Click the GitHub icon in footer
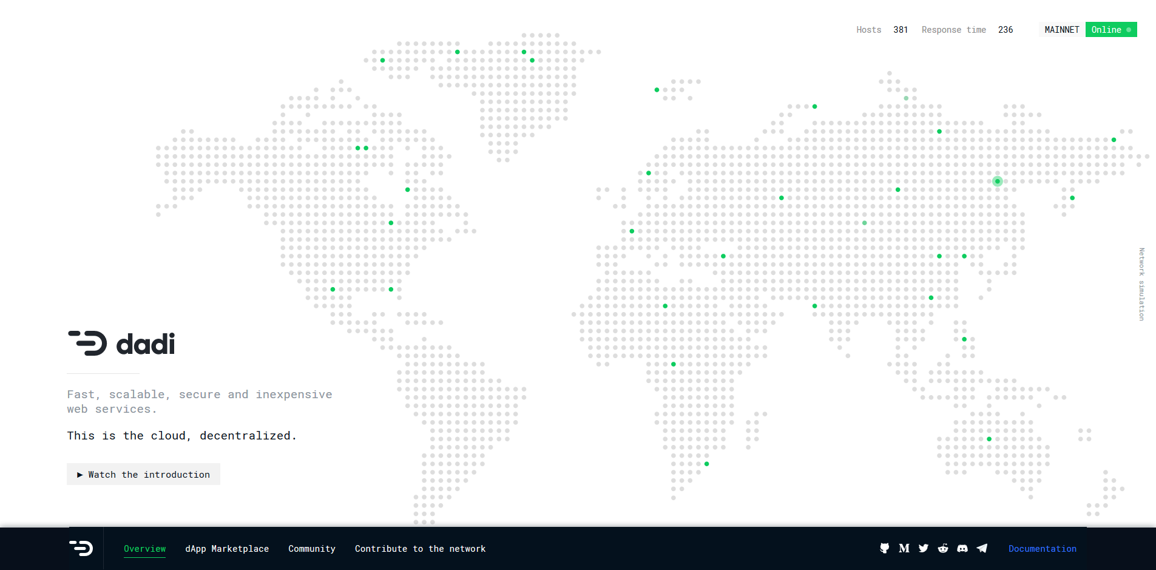This screenshot has height=570, width=1156. 884,548
